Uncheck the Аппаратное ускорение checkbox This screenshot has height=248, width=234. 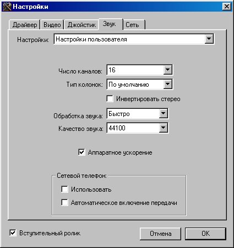tap(81, 152)
